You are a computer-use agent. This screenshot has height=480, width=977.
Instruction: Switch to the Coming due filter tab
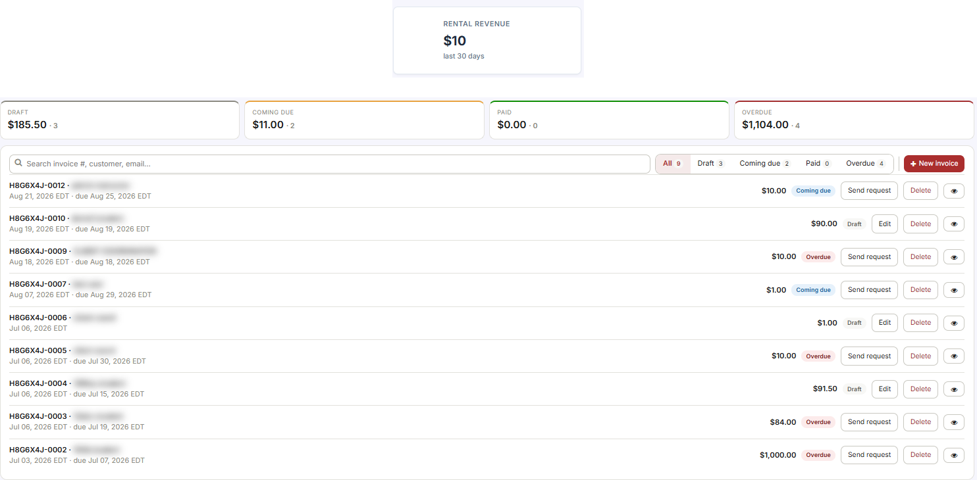pyautogui.click(x=765, y=164)
